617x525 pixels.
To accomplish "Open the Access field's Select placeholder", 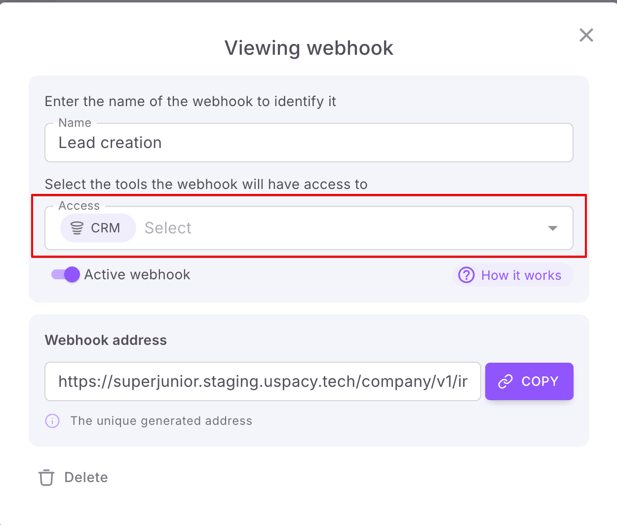I will pyautogui.click(x=168, y=228).
